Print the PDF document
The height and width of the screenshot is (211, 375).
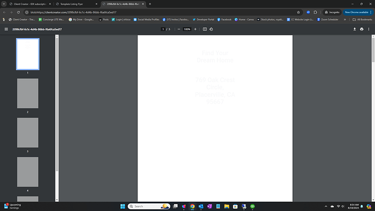click(361, 29)
